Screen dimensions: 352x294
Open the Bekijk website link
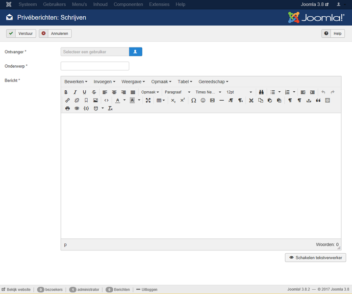pos(16,290)
